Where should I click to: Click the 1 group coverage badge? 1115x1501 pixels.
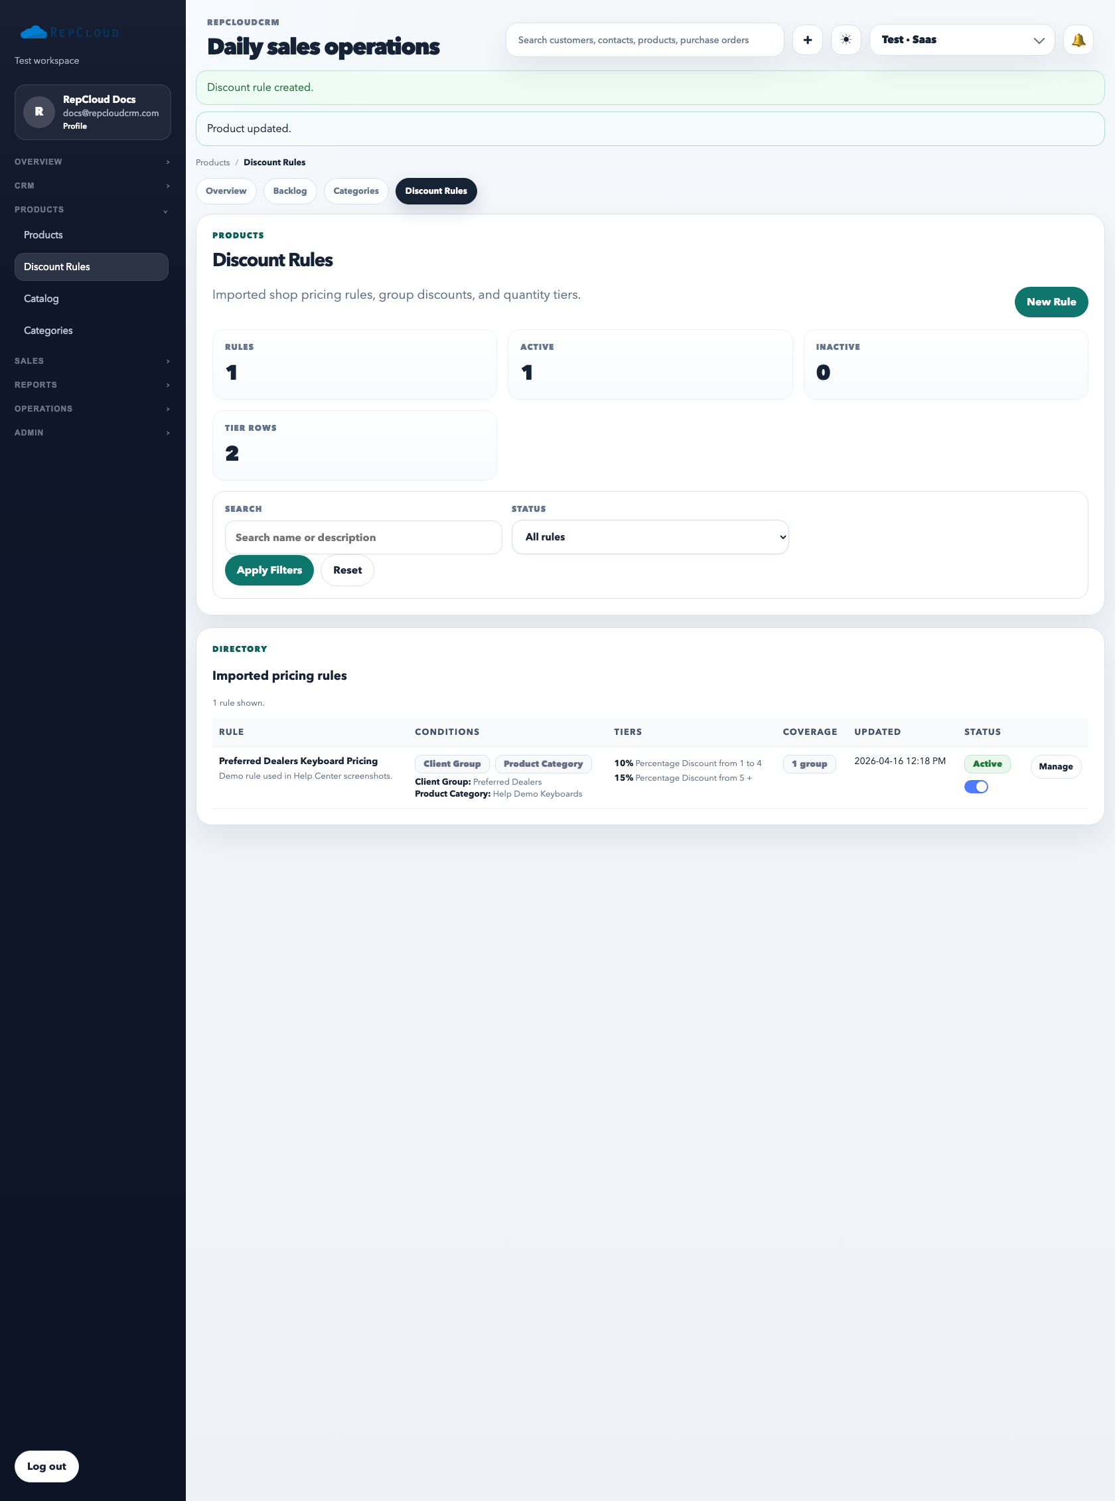click(809, 763)
